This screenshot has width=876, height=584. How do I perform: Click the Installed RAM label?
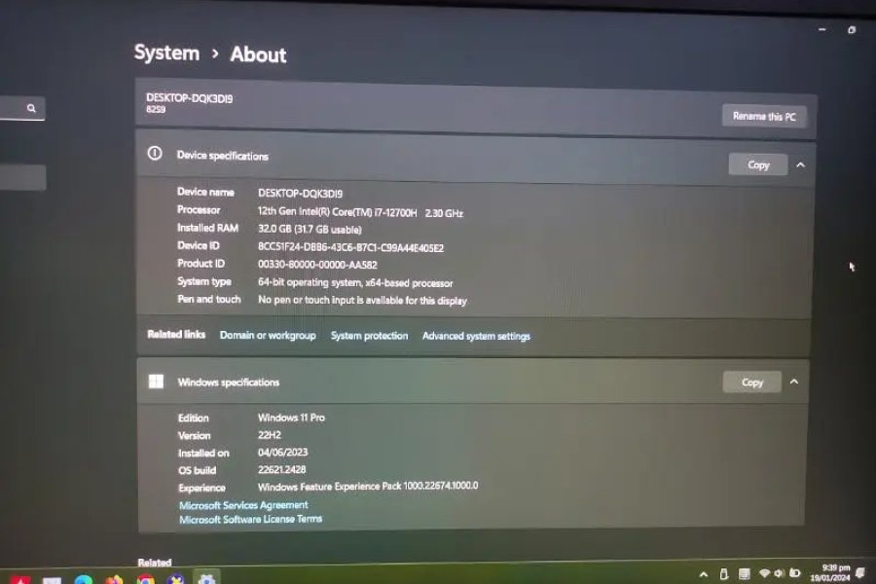[x=207, y=228]
